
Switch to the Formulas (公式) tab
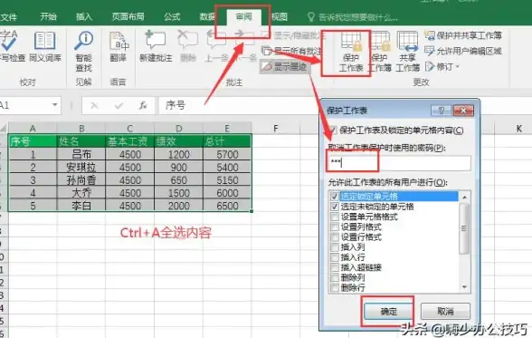[x=172, y=16]
